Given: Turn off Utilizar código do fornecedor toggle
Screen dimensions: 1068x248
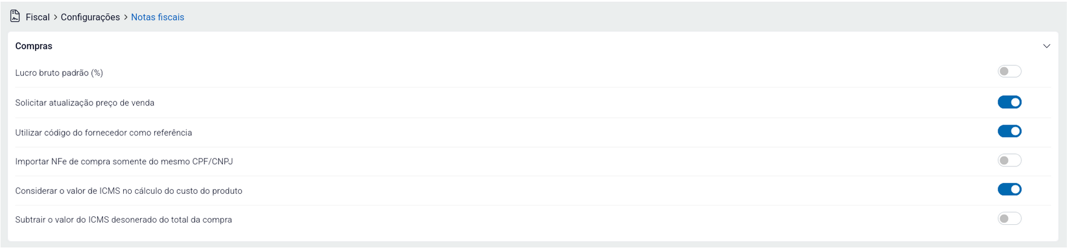Looking at the screenshot, I should [x=1009, y=131].
